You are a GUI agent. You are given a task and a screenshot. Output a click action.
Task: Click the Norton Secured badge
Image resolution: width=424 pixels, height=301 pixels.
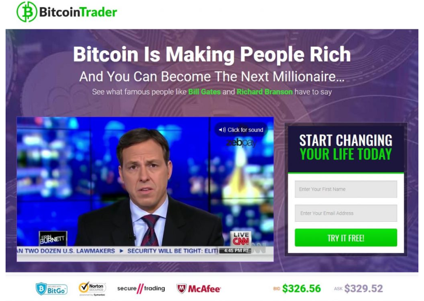coord(92,289)
